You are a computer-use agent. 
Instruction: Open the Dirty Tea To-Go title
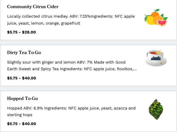[x=24, y=53]
